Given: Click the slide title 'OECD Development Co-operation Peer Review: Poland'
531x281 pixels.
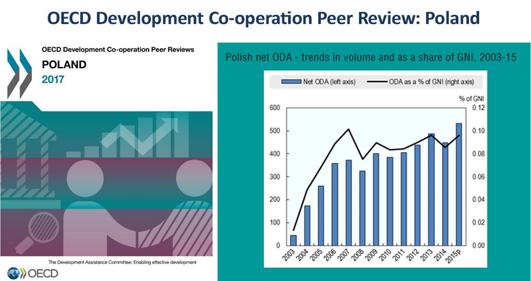Looking at the screenshot, I should pos(263,18).
